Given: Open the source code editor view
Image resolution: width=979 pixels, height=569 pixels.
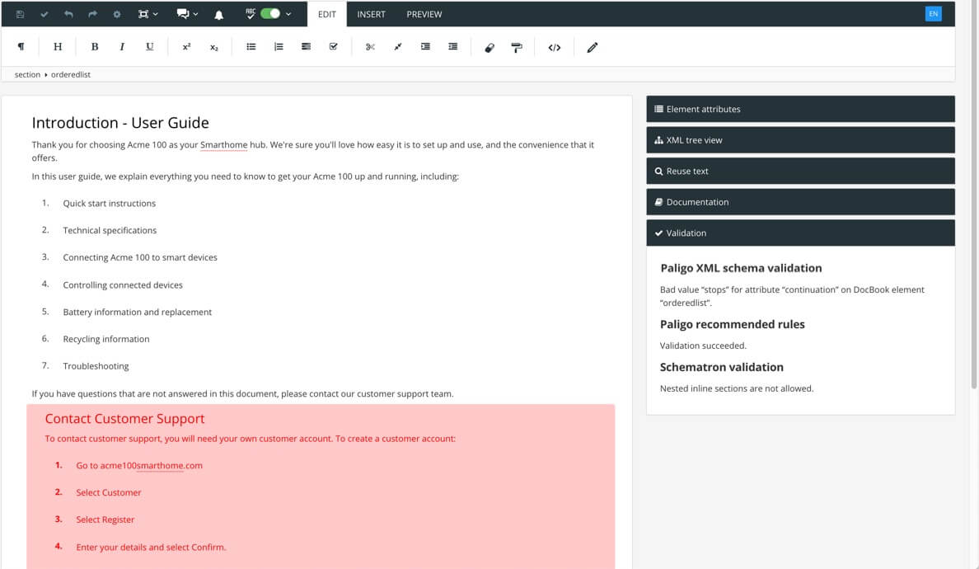Looking at the screenshot, I should (x=554, y=47).
